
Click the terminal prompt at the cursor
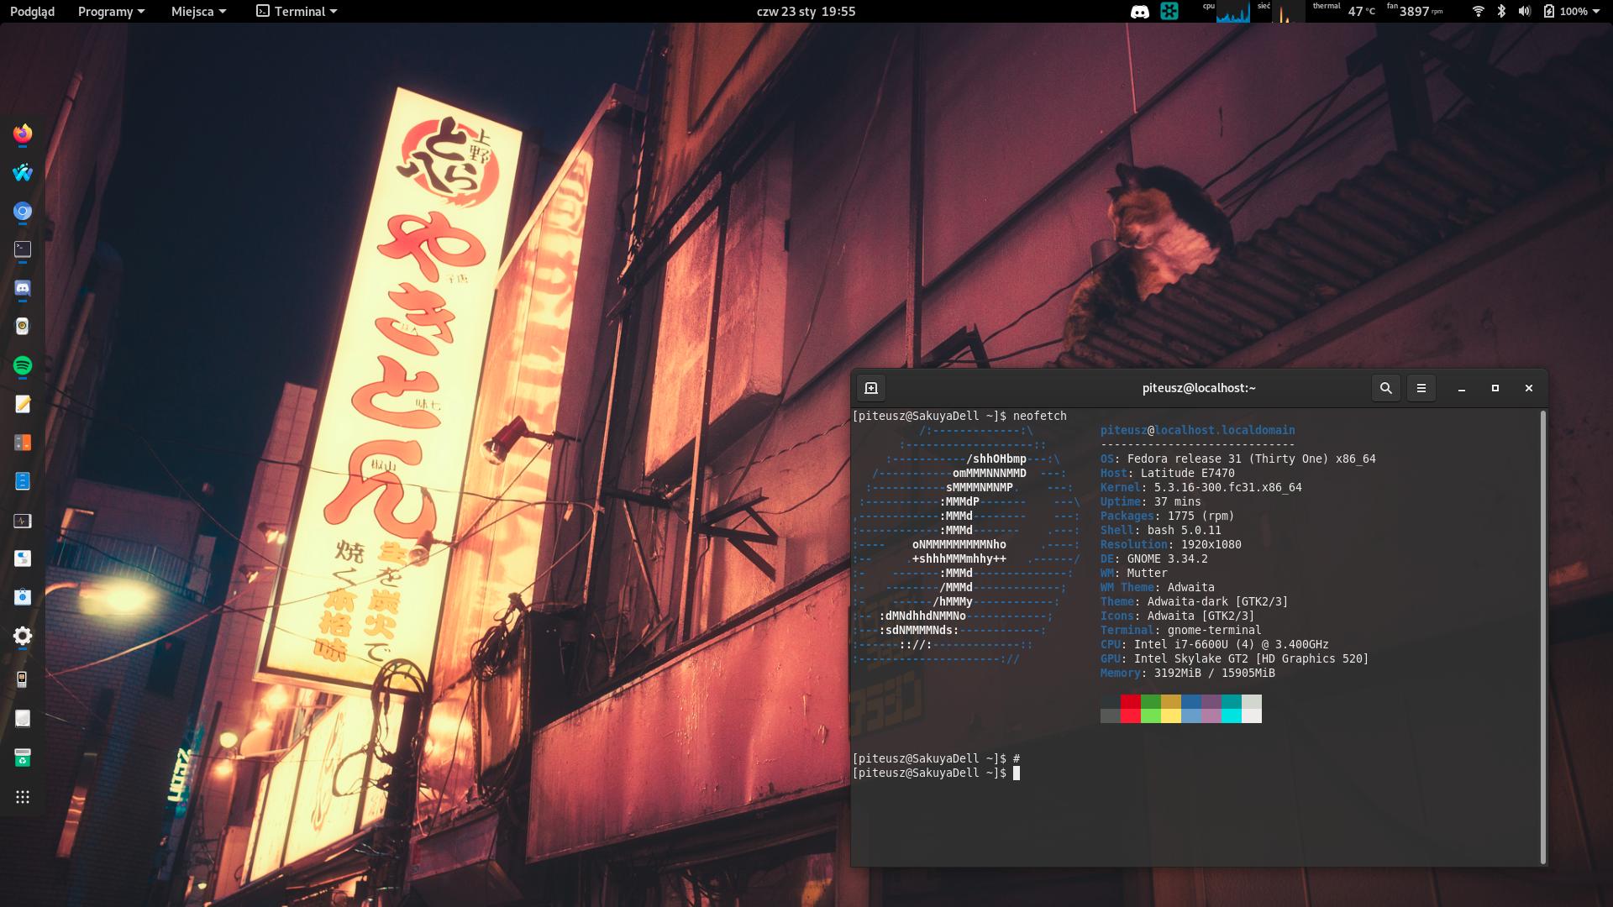936,773
